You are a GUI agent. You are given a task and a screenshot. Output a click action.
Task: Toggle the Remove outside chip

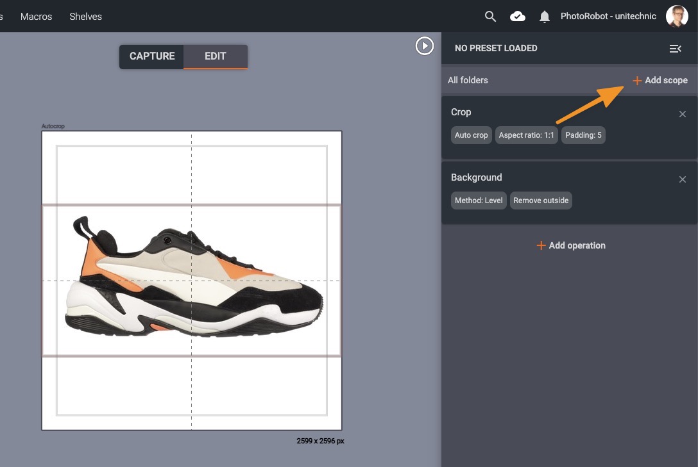tap(541, 201)
